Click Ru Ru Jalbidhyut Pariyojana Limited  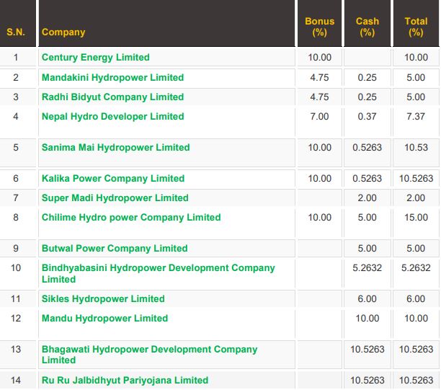pos(125,380)
